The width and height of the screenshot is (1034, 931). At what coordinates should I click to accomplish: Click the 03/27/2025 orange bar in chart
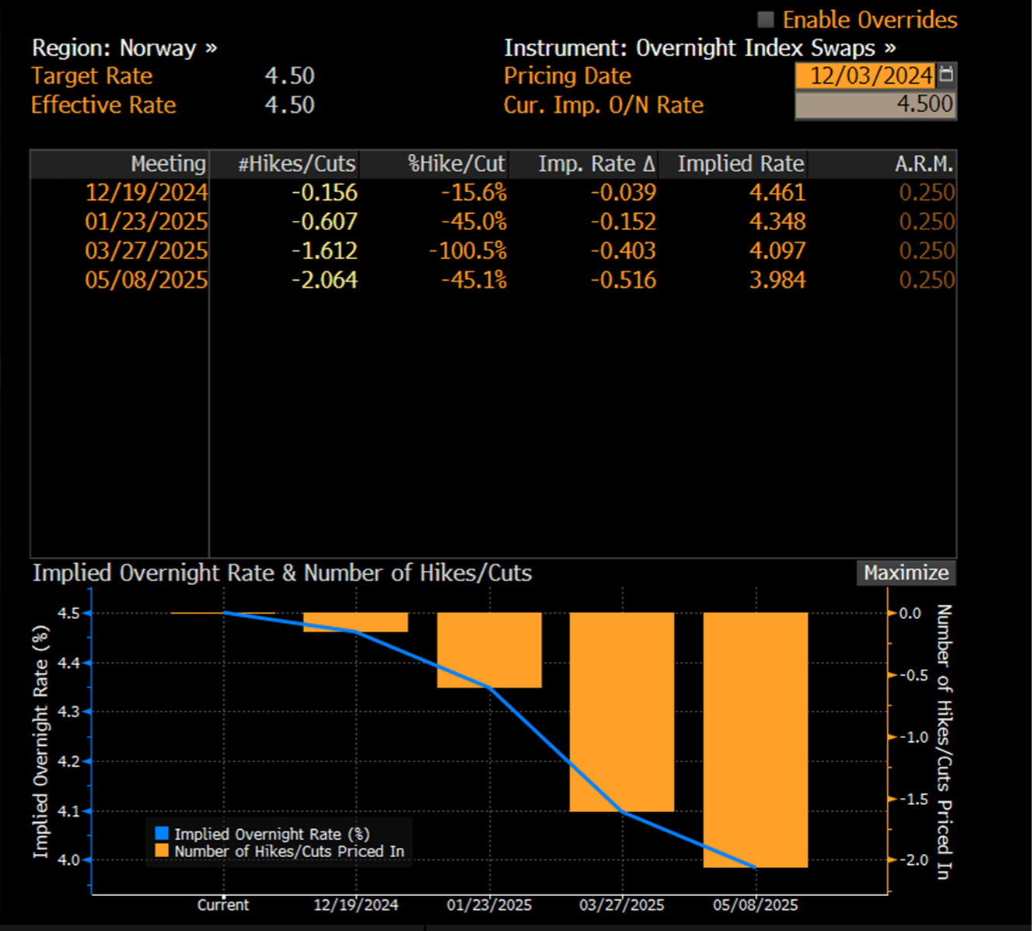point(622,712)
